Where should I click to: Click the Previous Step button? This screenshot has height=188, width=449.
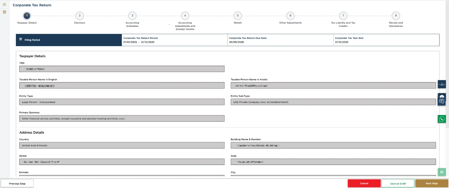click(x=17, y=184)
